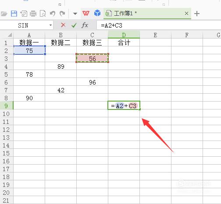The width and height of the screenshot is (221, 204).
Task: Open the fx Insert Function dialog
Action: click(85, 25)
